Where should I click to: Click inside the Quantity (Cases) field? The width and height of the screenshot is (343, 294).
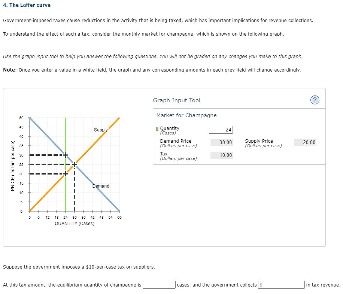[221, 130]
